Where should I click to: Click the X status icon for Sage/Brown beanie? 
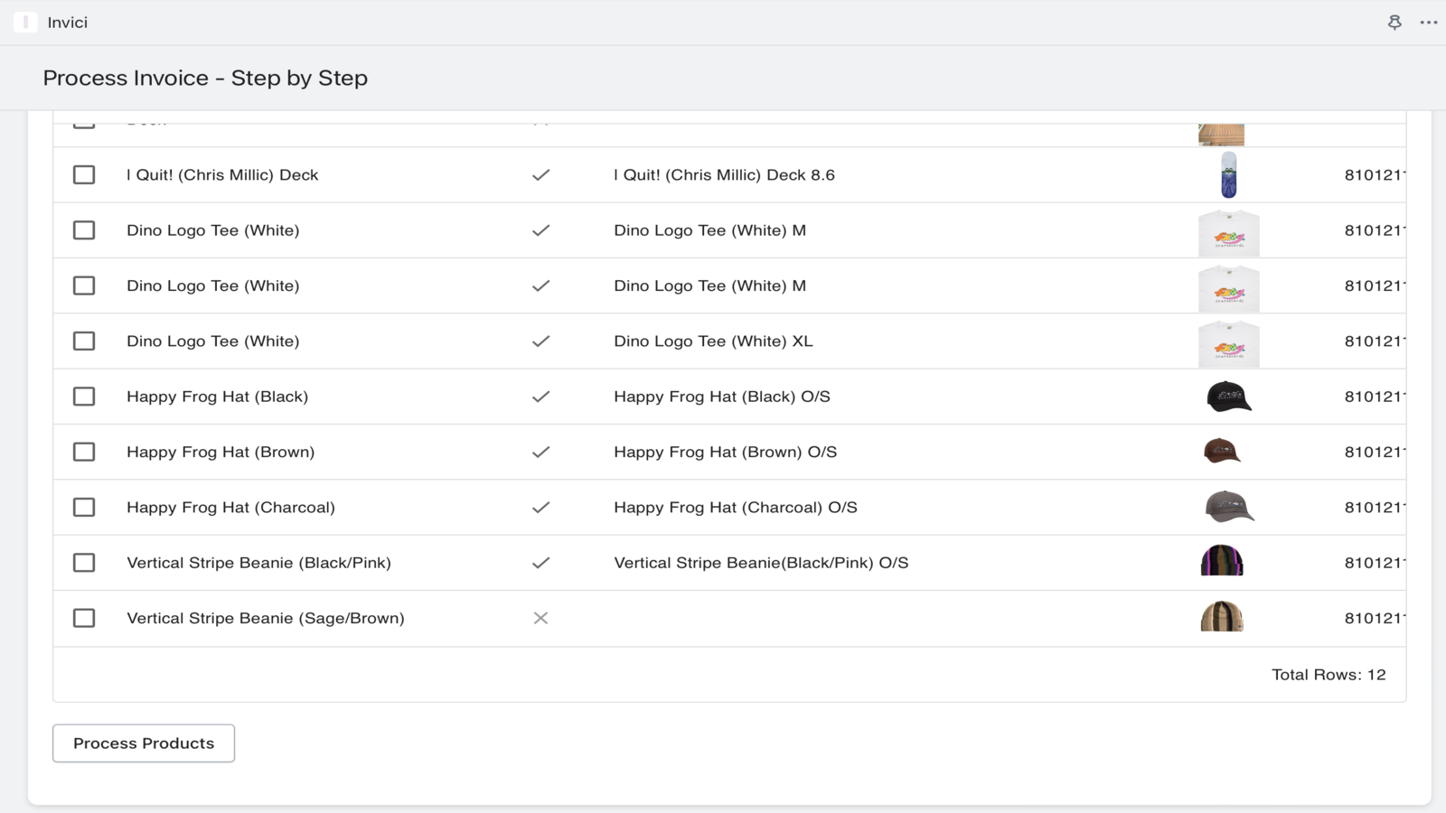(540, 618)
